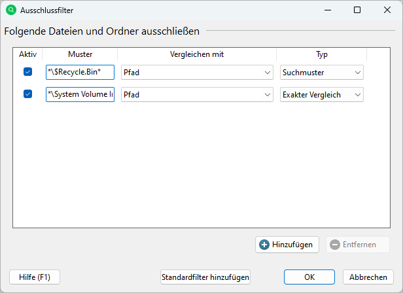This screenshot has height=293, width=403.
Task: Close the Ausschlussfilter dialog window
Action: [x=387, y=10]
